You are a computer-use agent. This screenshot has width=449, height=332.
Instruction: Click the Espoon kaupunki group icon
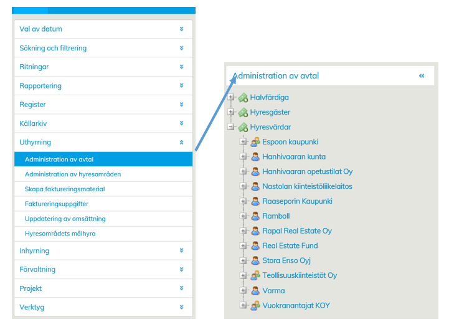[x=255, y=142]
